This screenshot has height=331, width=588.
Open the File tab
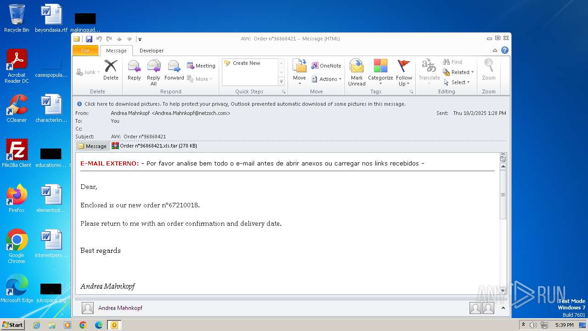[85, 51]
